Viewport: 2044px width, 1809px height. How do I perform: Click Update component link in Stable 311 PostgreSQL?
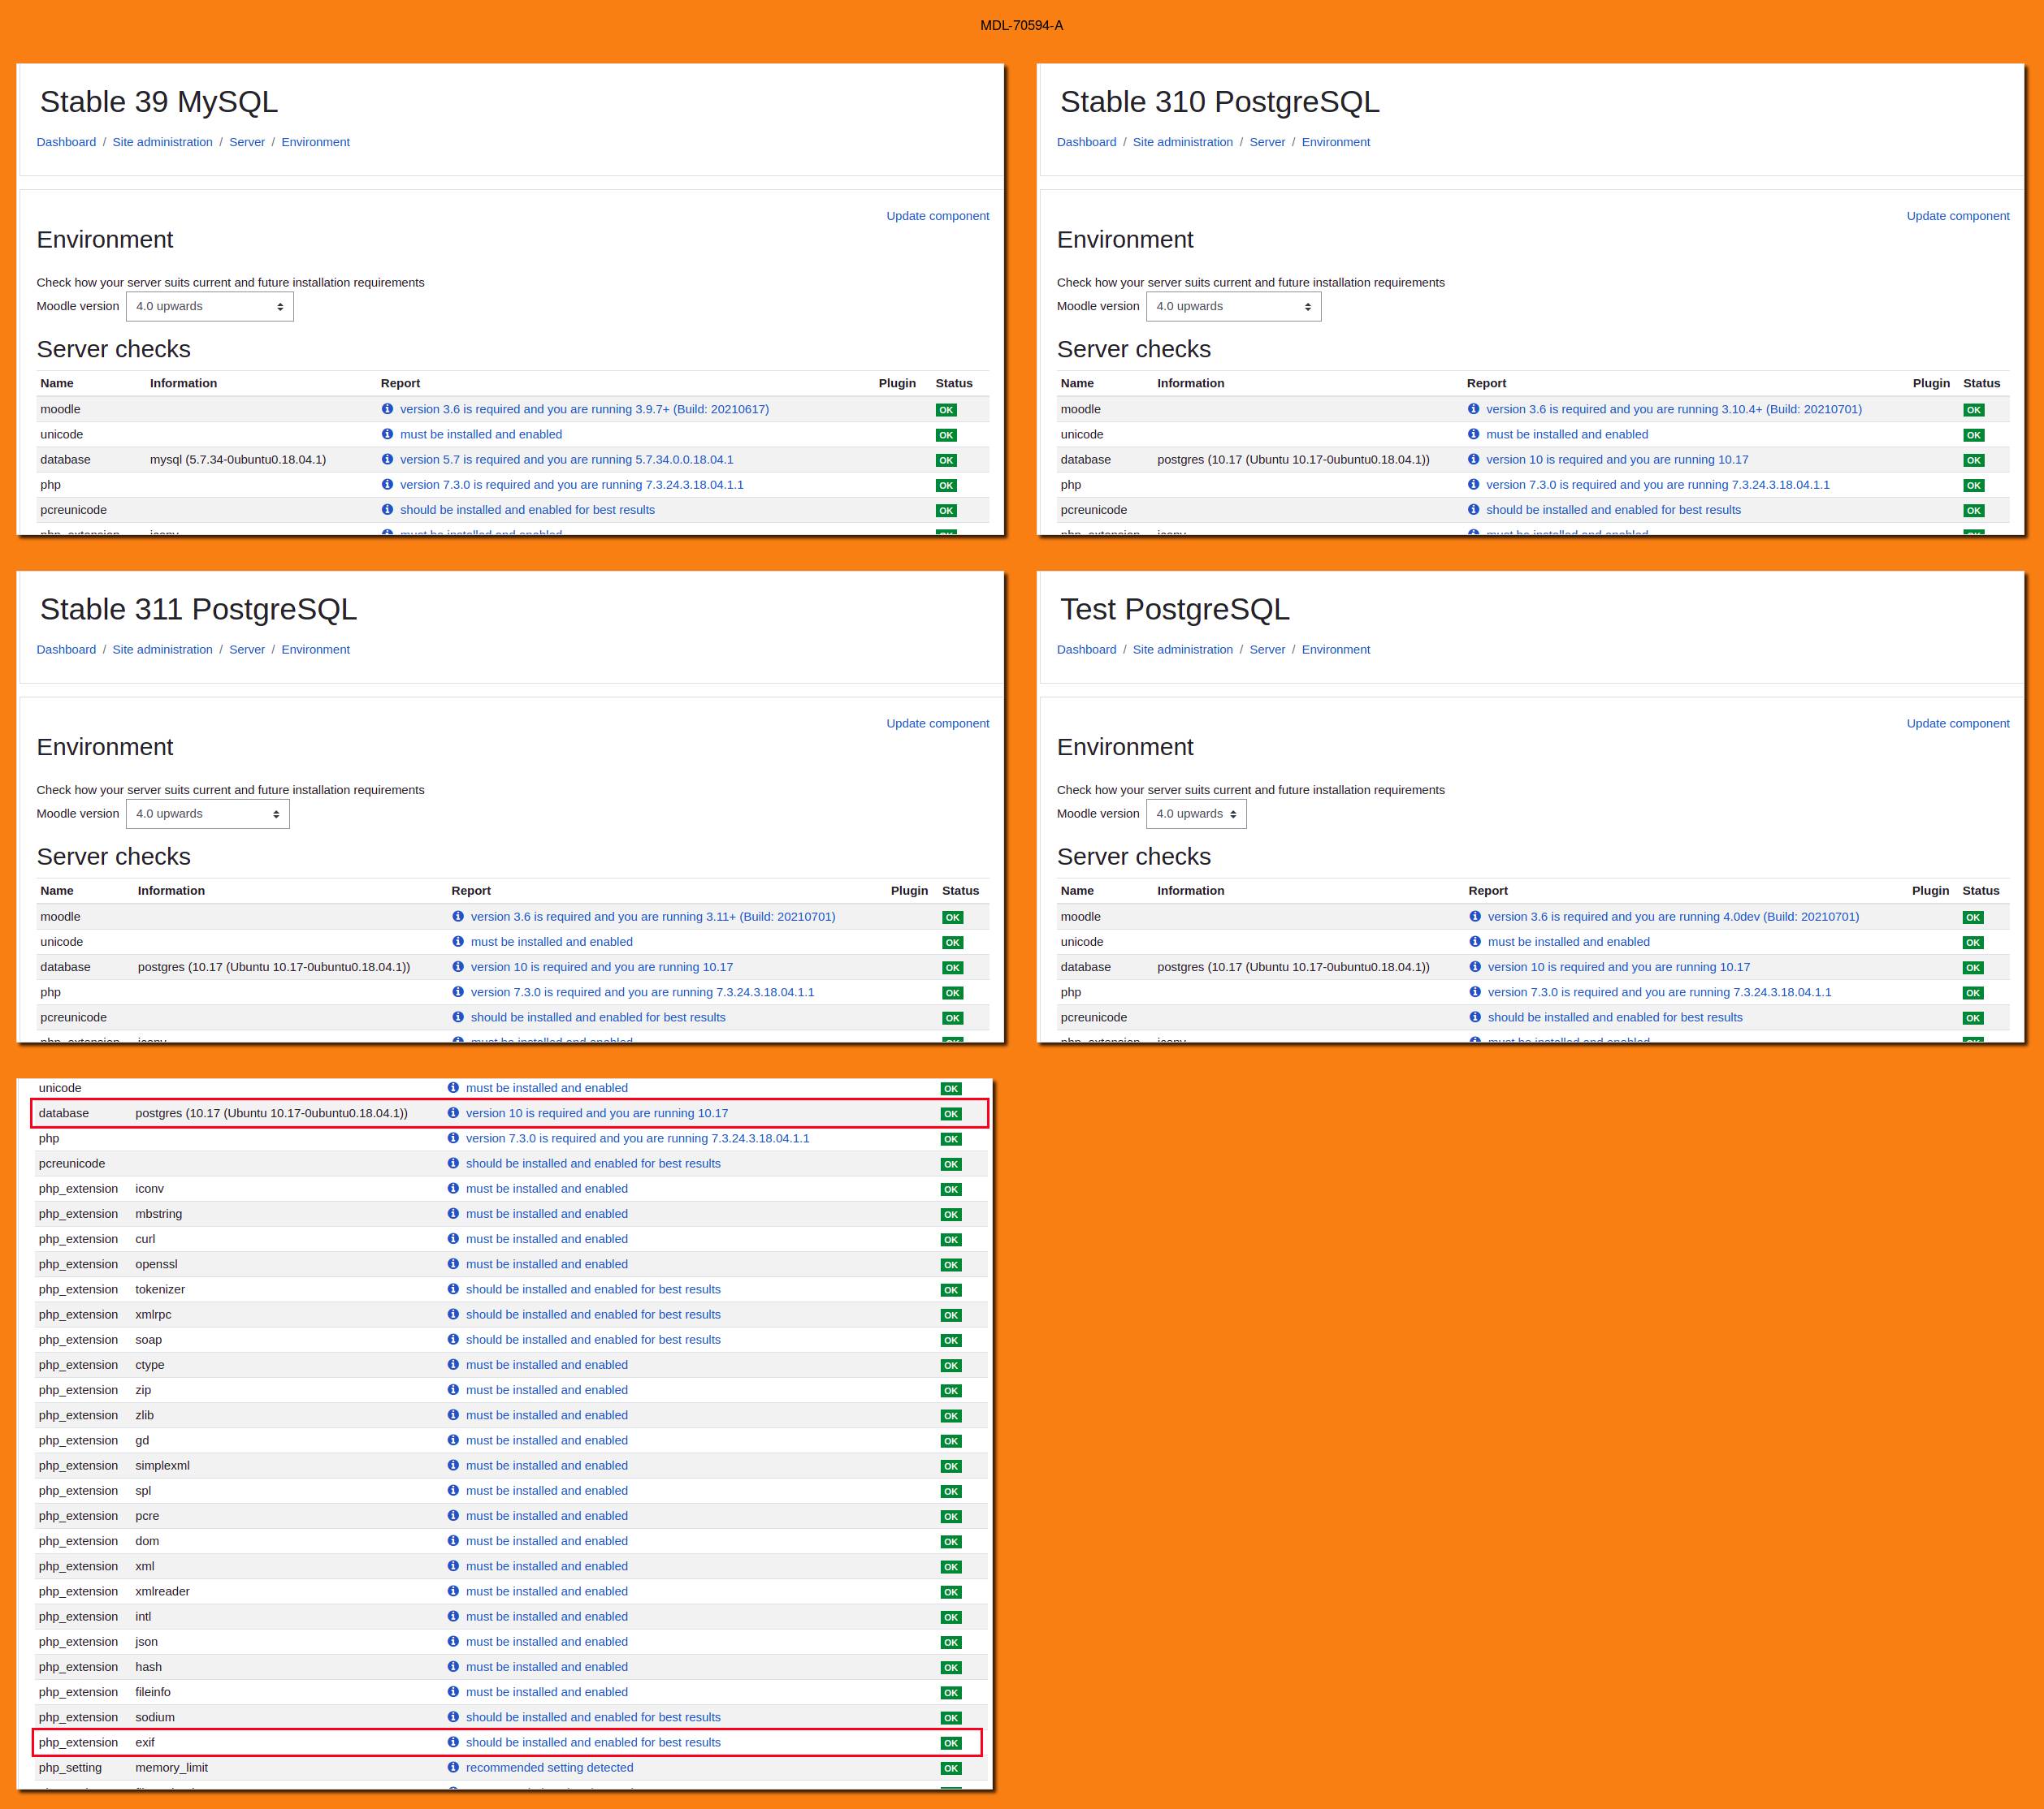938,723
